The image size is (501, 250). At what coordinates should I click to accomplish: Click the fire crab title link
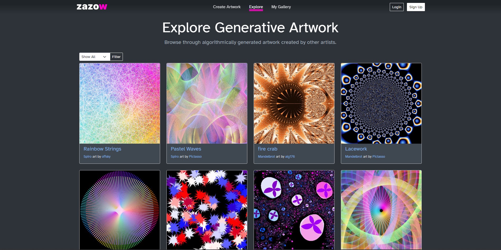tap(268, 149)
